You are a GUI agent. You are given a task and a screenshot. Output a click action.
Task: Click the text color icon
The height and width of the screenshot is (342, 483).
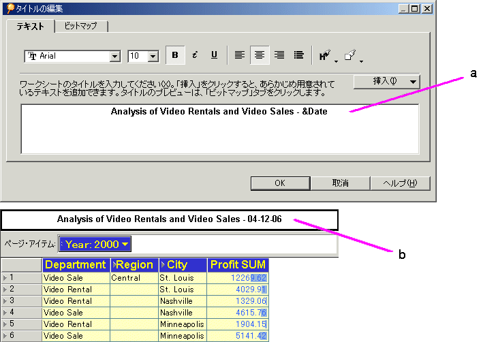point(325,55)
